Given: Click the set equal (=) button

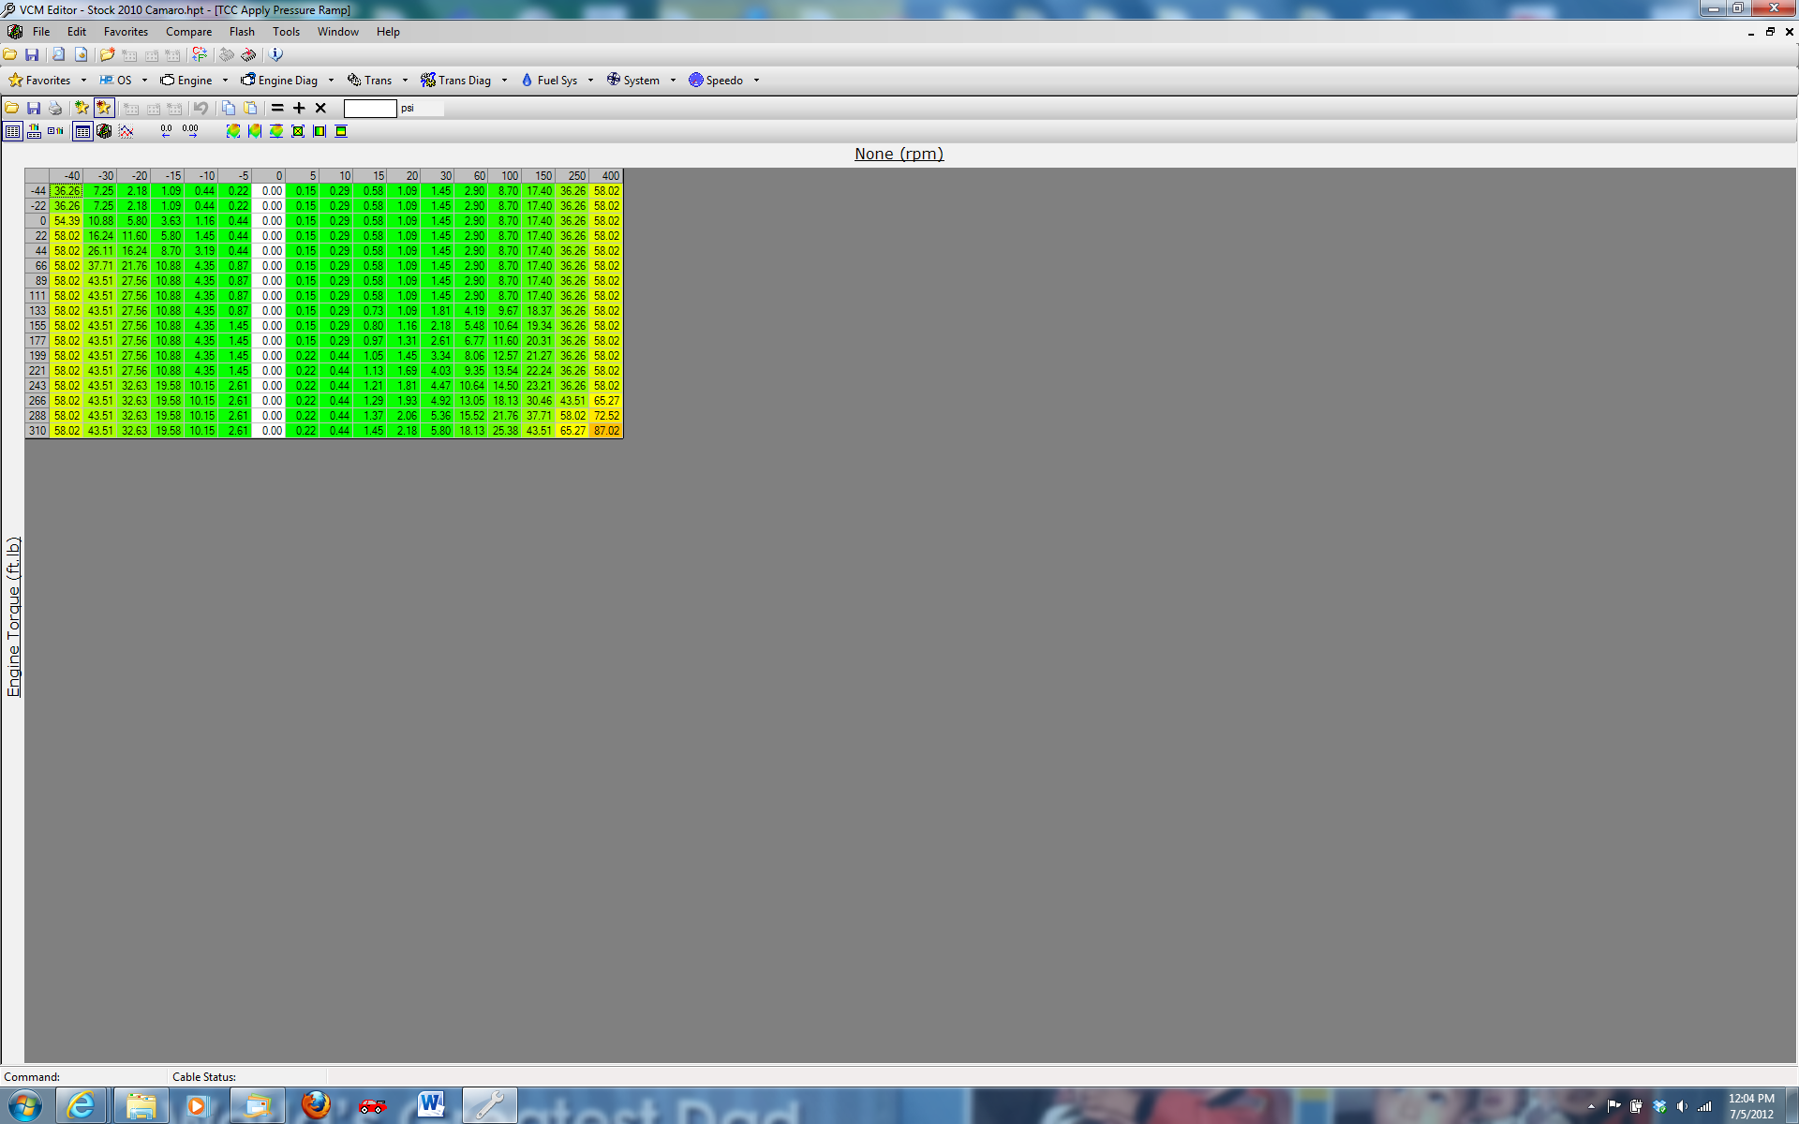Looking at the screenshot, I should coord(277,108).
